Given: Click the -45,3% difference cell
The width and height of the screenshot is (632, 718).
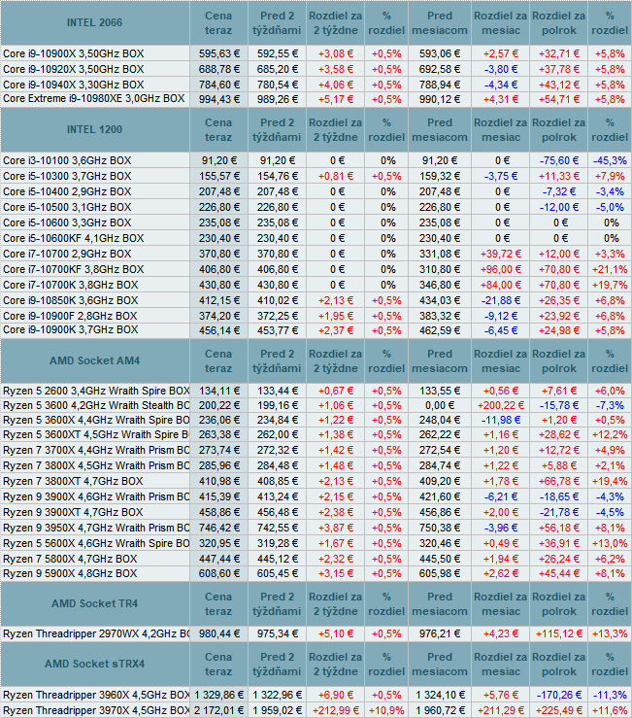Looking at the screenshot, I should 610,160.
